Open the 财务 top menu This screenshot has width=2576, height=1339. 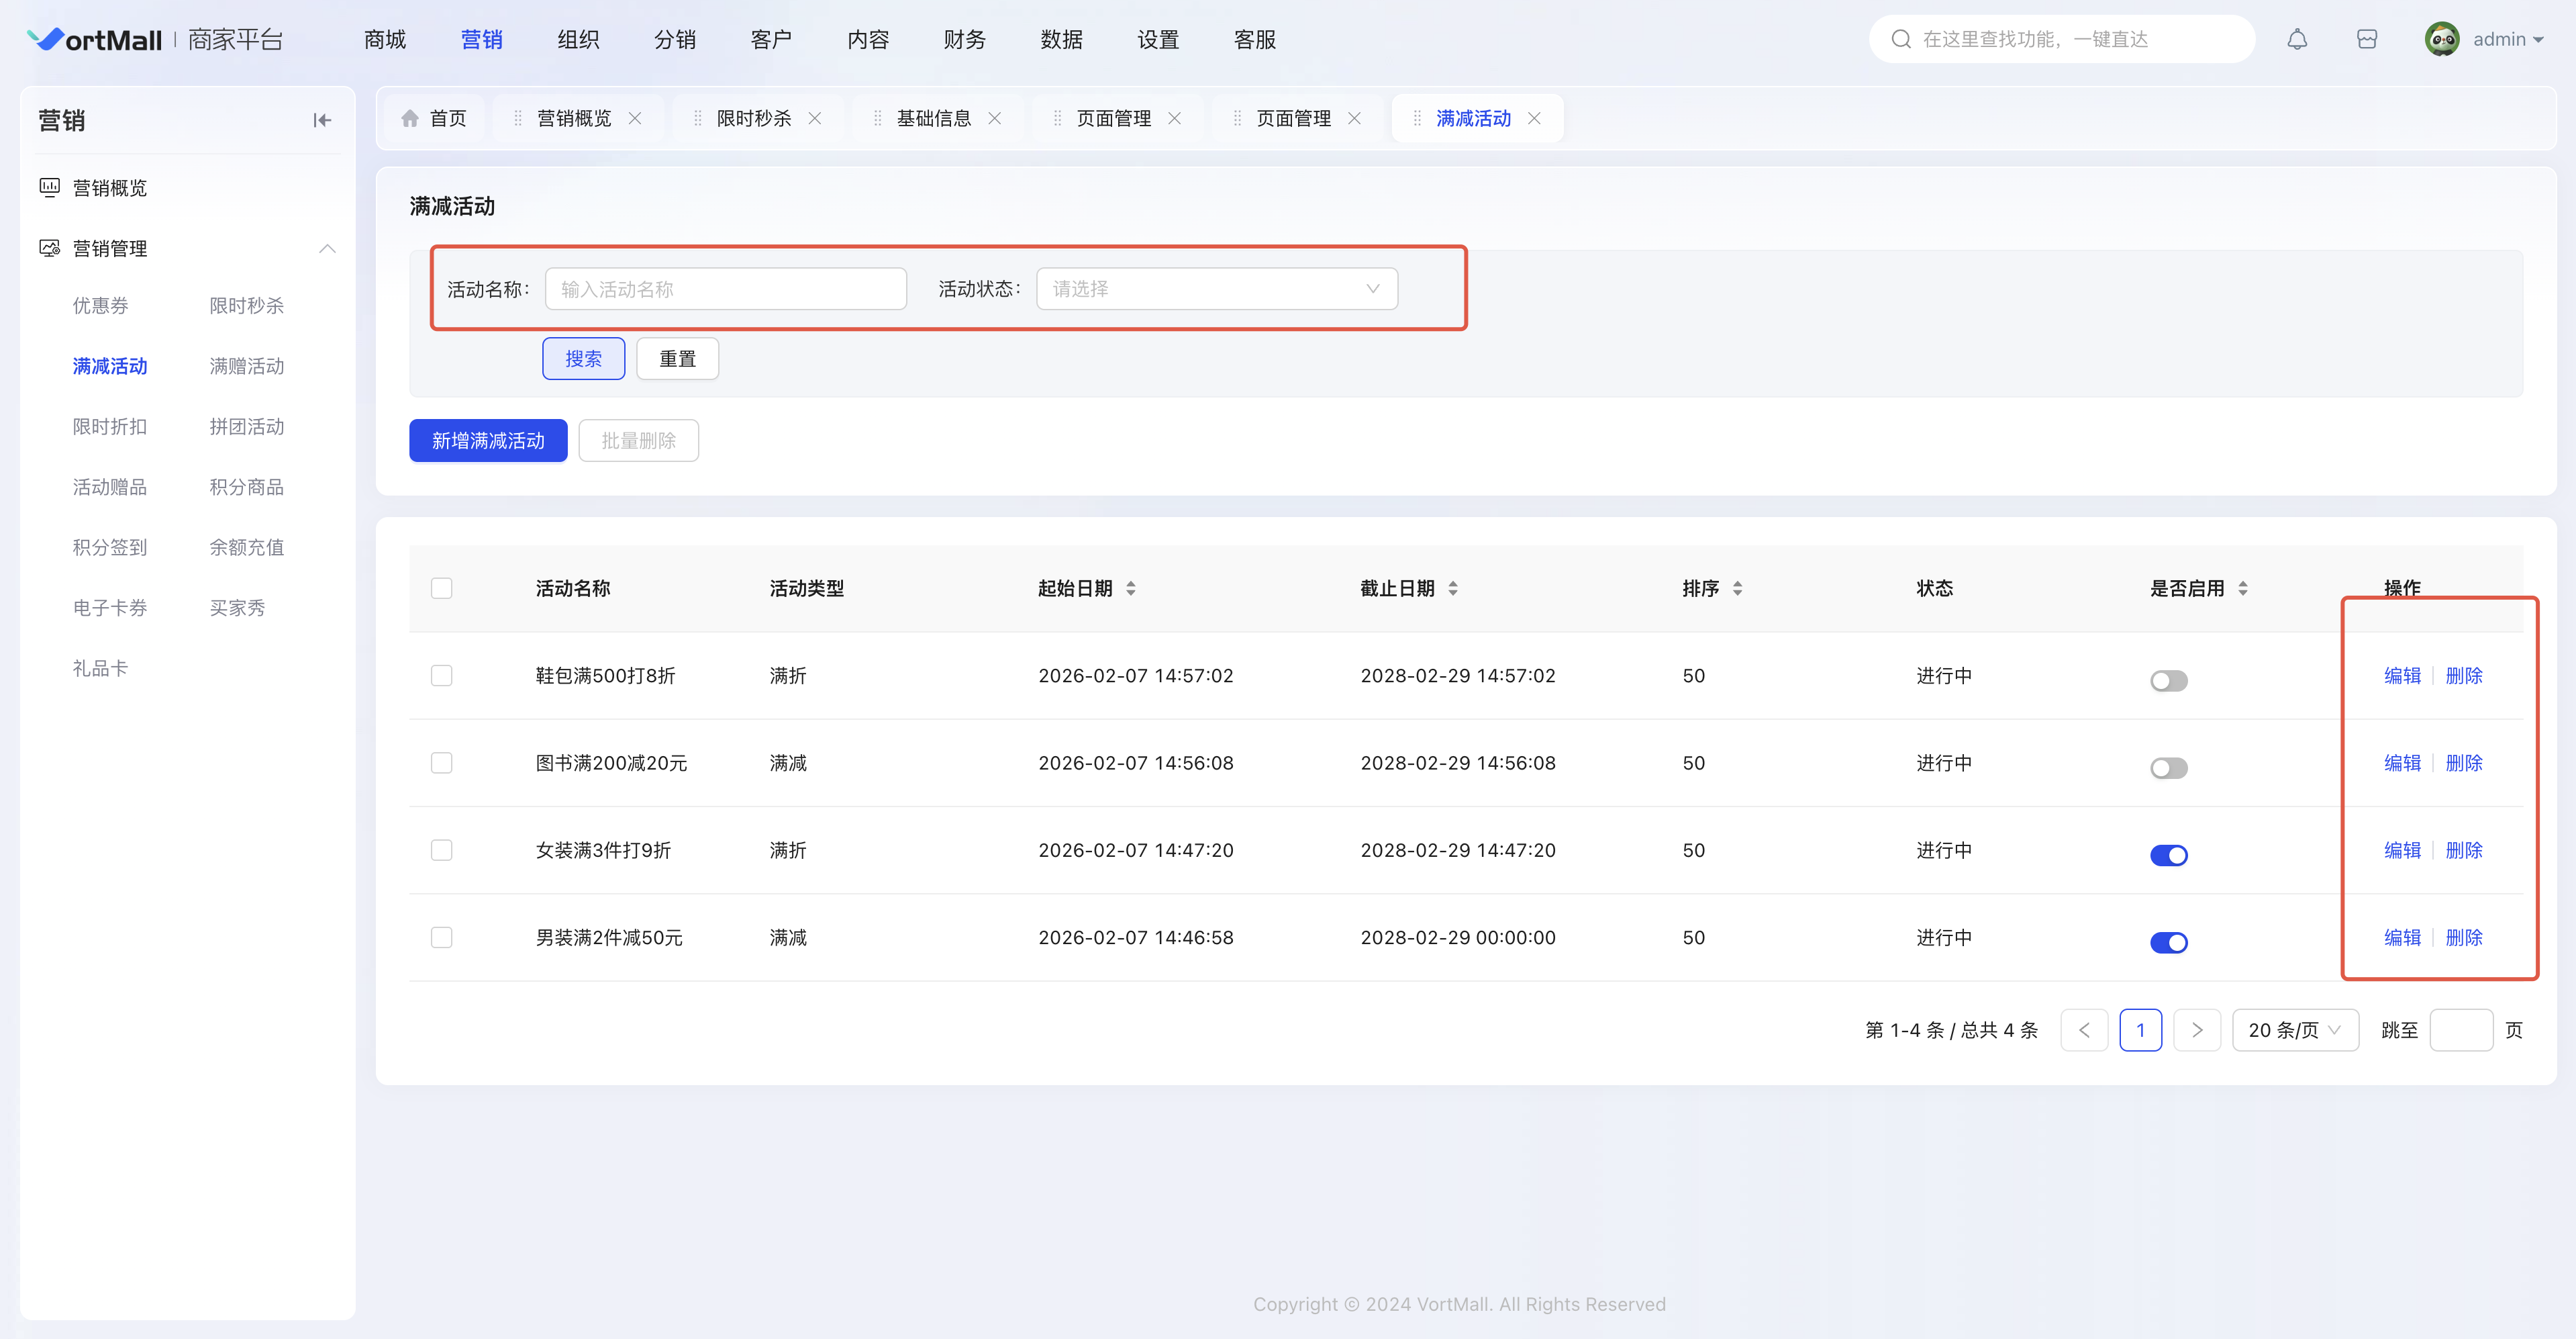964,39
